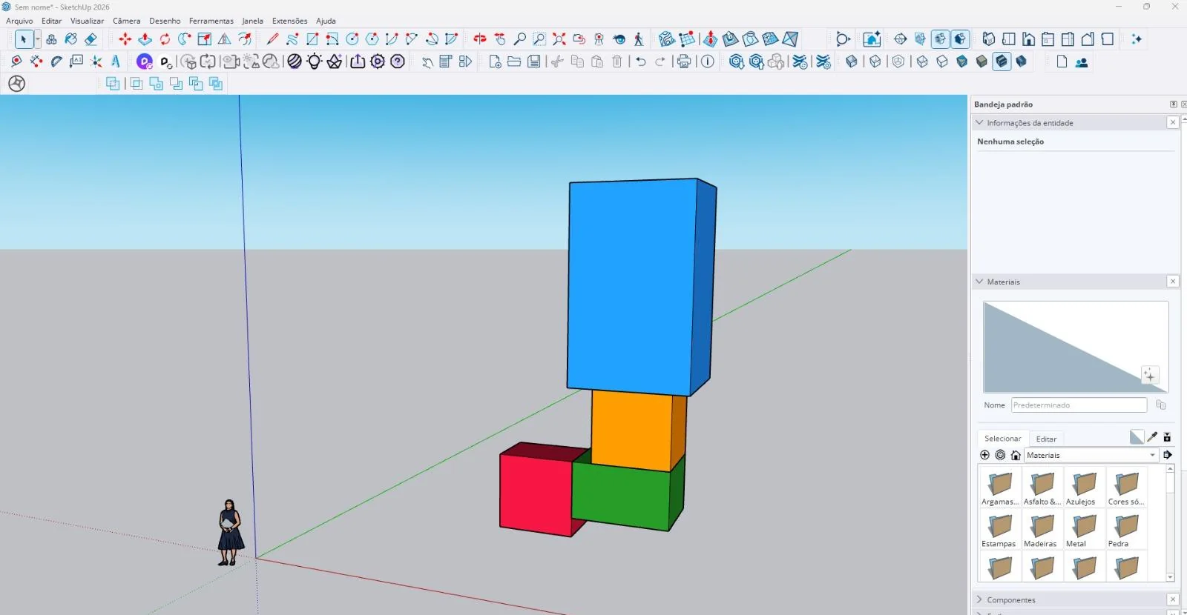This screenshot has width=1187, height=615.
Task: Open the Select tool dropdown arrow
Action: [38, 39]
